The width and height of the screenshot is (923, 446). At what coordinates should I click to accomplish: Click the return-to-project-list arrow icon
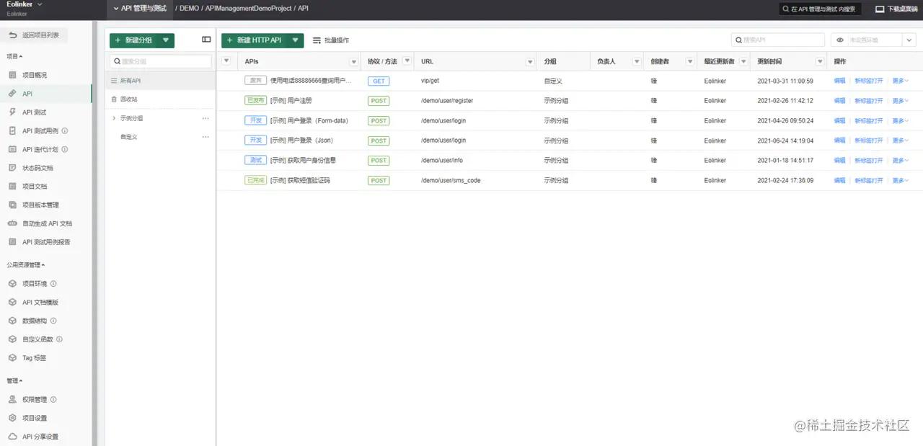(13, 35)
